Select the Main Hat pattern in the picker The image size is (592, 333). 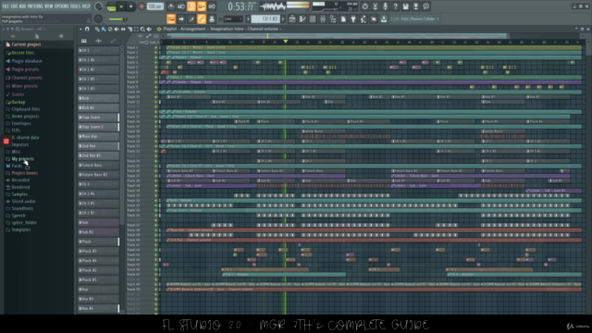click(x=98, y=136)
